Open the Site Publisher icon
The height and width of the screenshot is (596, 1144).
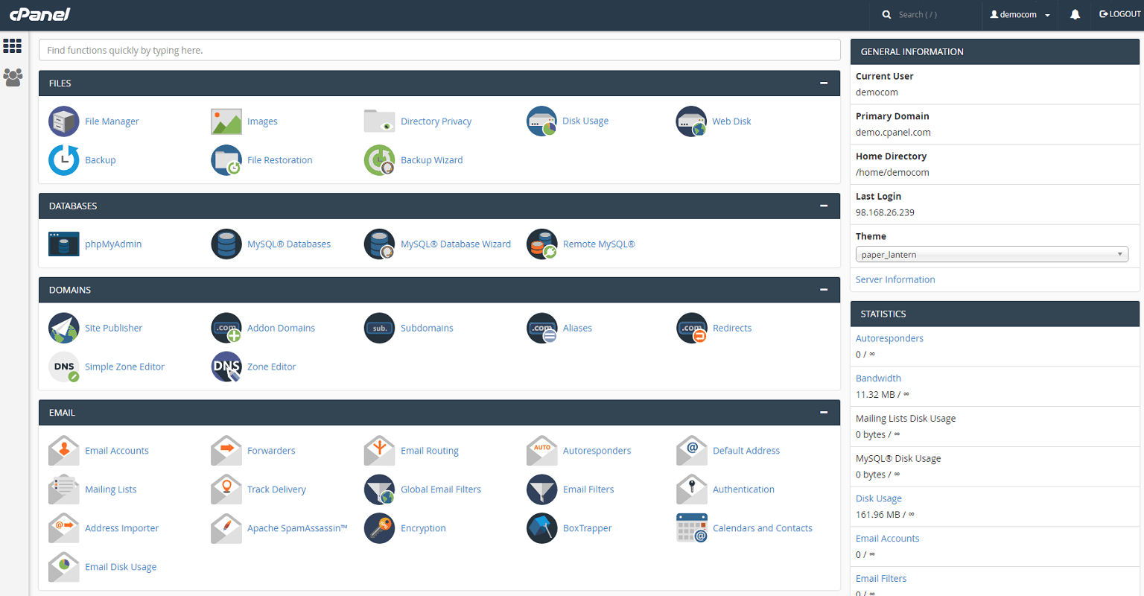coord(64,328)
